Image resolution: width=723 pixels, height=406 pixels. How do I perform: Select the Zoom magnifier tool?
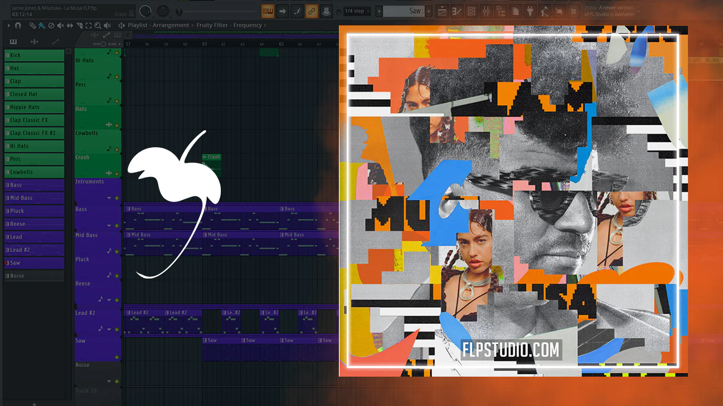click(x=98, y=25)
